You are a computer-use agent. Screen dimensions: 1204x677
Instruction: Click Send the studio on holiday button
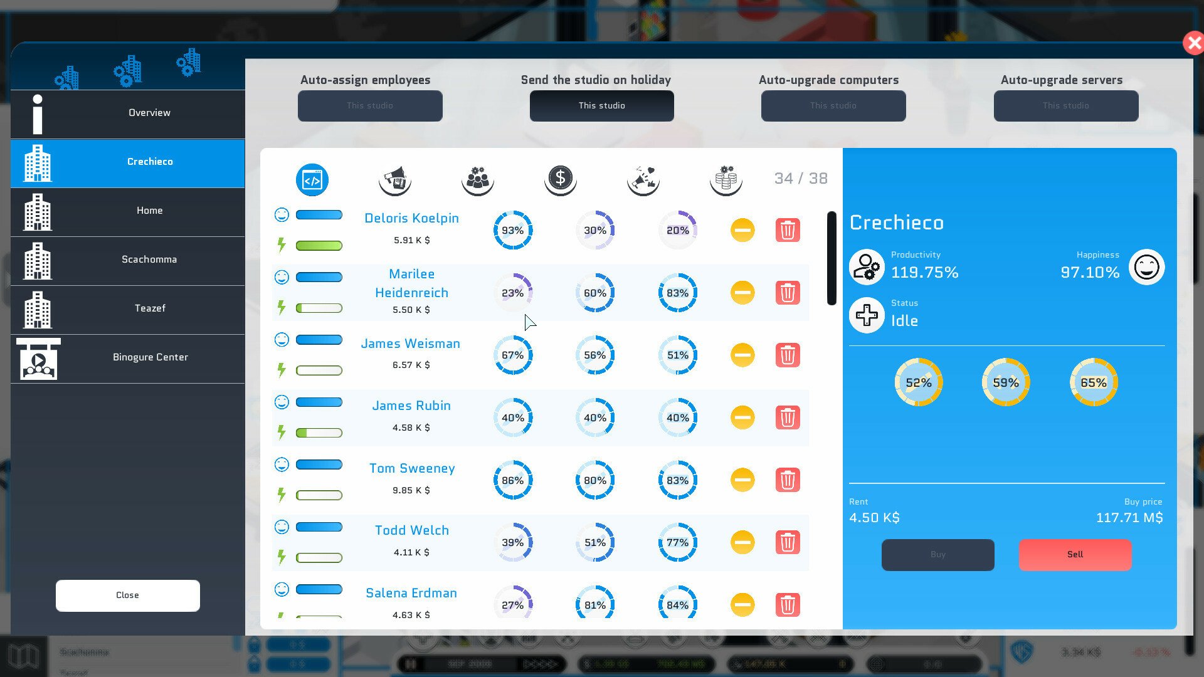601,105
